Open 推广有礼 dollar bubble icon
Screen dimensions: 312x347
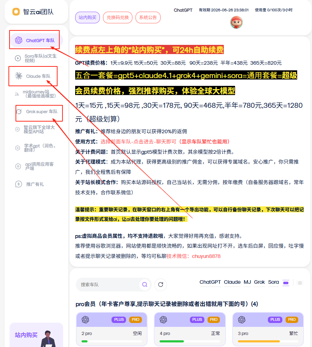[18, 184]
